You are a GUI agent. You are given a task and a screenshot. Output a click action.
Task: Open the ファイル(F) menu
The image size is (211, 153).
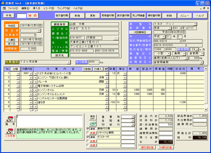pyautogui.click(x=13, y=8)
